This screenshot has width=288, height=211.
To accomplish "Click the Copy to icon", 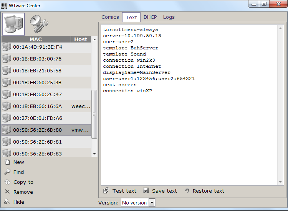I will 7,182.
